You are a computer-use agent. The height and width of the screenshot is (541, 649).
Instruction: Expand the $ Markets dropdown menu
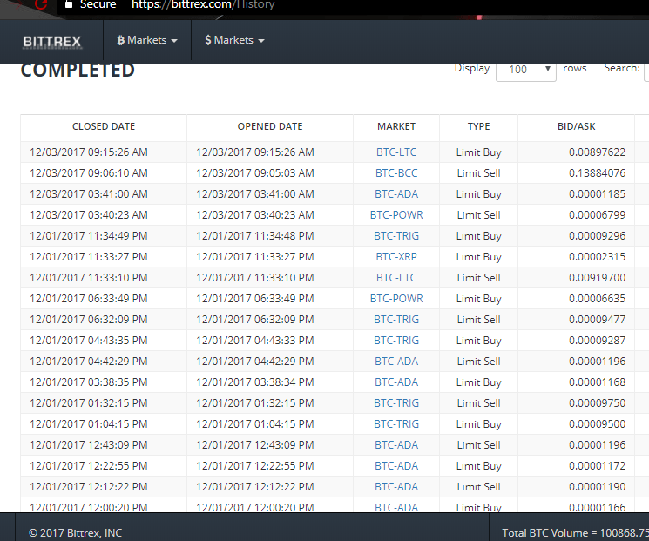click(234, 40)
